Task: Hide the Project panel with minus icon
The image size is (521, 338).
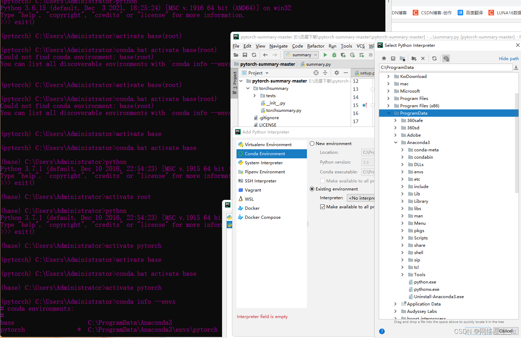Action: pyautogui.click(x=346, y=73)
